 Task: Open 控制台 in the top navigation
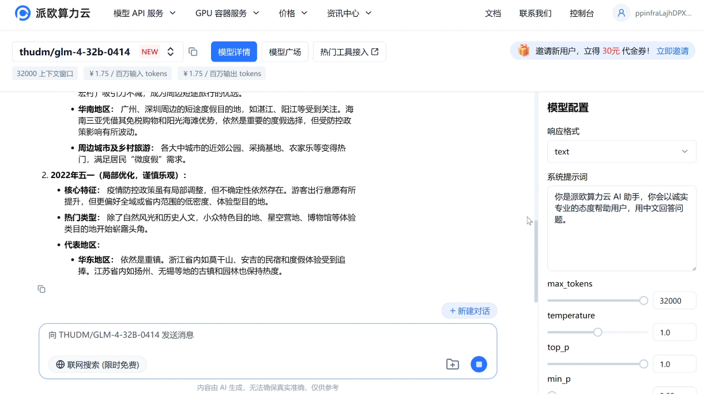click(x=582, y=13)
